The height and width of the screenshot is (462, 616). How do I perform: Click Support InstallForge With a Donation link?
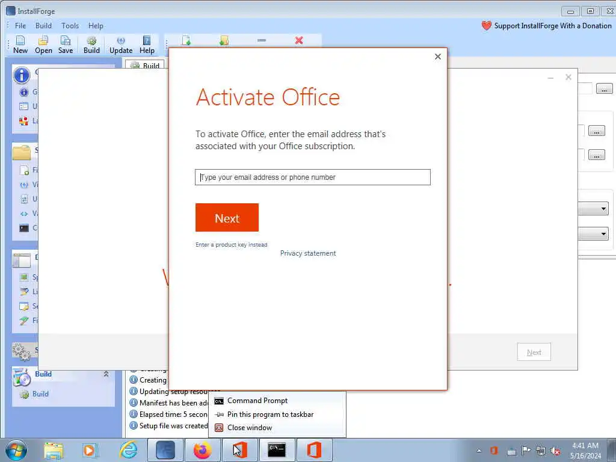[x=553, y=26]
